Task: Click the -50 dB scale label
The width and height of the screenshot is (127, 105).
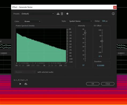Action: click(x=70, y=44)
